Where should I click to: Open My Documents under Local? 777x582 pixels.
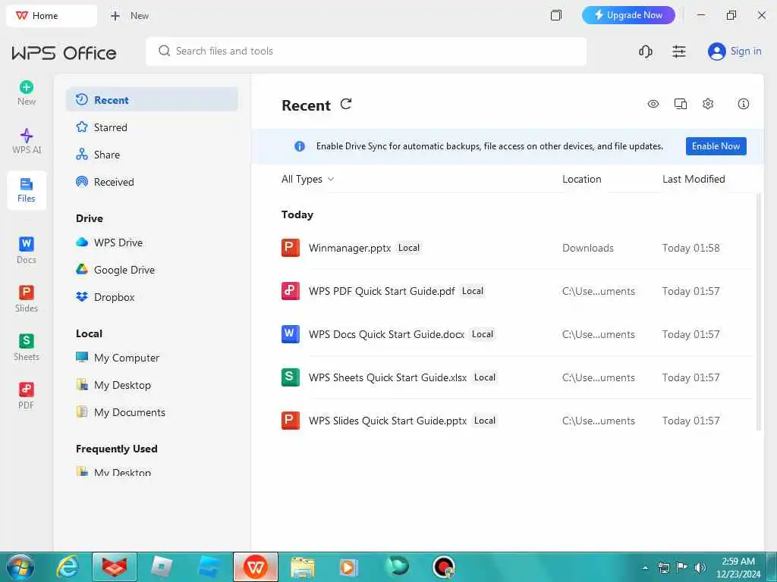tap(152, 412)
